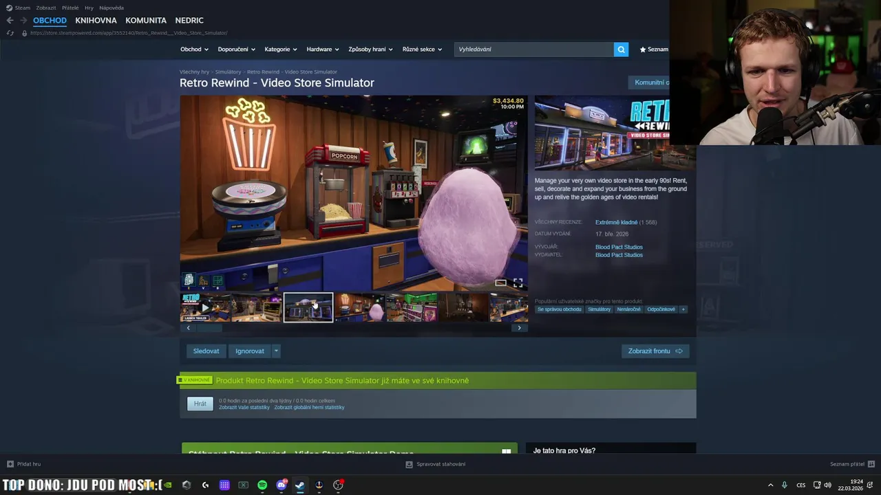Open the Hry menu
881x495 pixels.
click(x=89, y=8)
